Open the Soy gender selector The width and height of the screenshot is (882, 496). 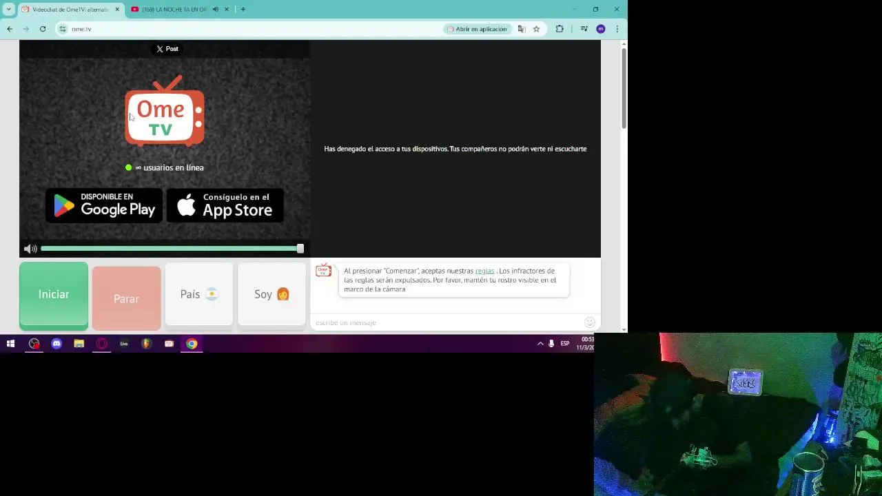pos(271,294)
